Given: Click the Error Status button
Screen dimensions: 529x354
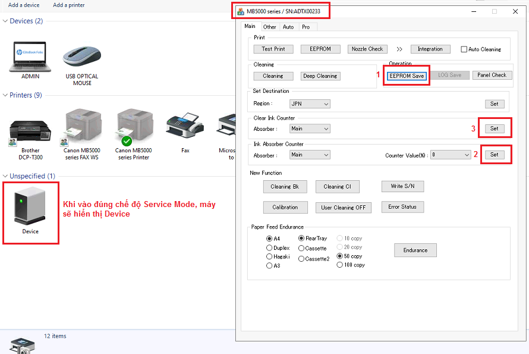Looking at the screenshot, I should pyautogui.click(x=402, y=206).
